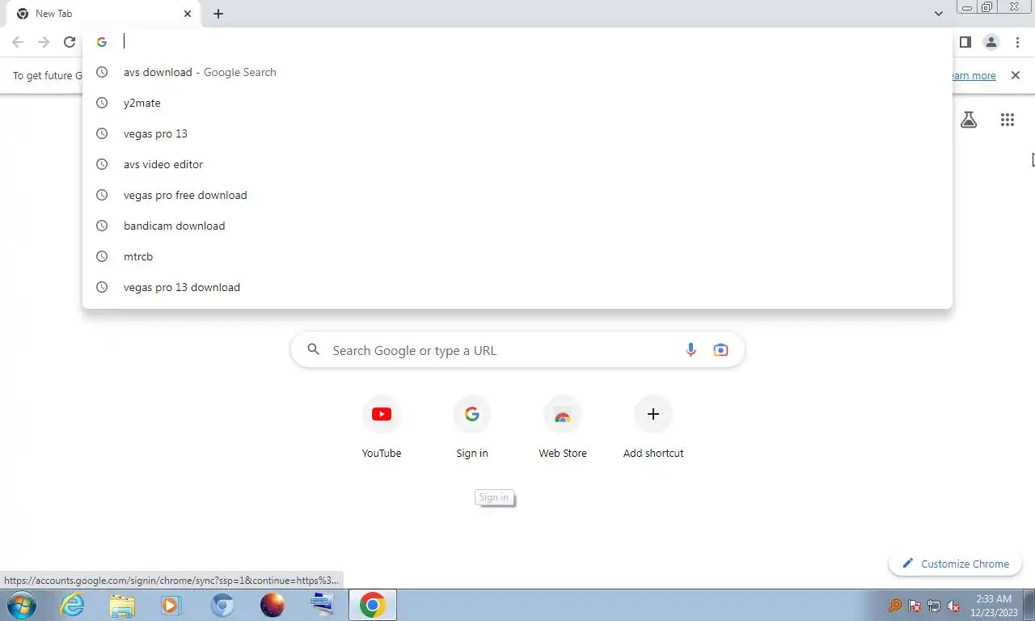Select 'y2mate' suggestion

click(517, 103)
